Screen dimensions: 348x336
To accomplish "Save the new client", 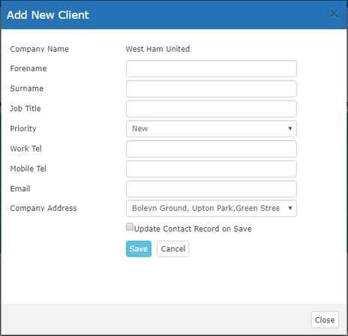I will click(x=139, y=249).
